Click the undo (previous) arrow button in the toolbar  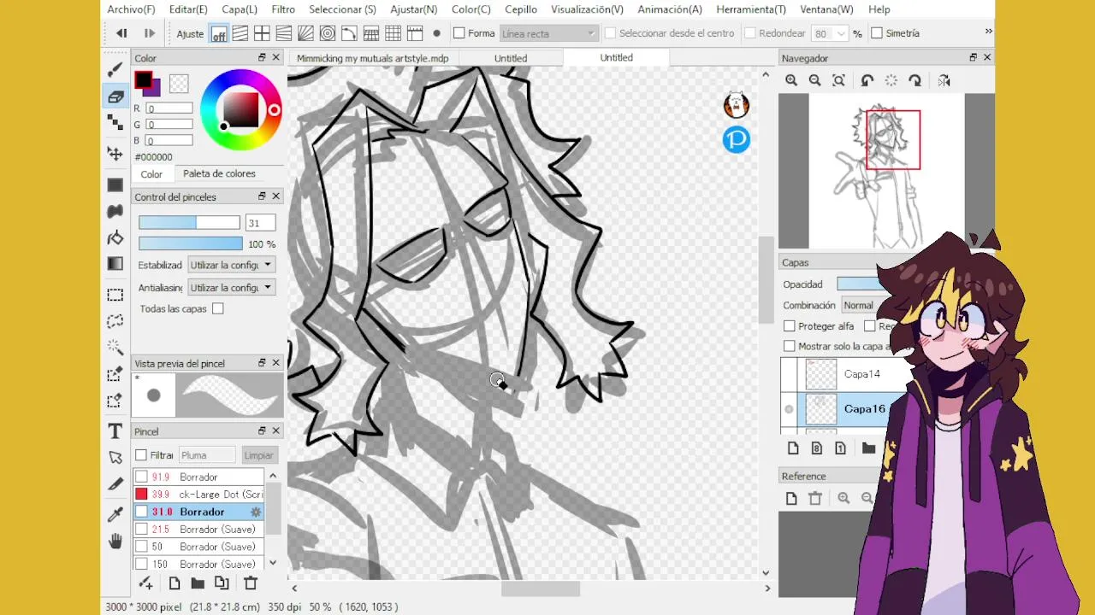pos(121,33)
